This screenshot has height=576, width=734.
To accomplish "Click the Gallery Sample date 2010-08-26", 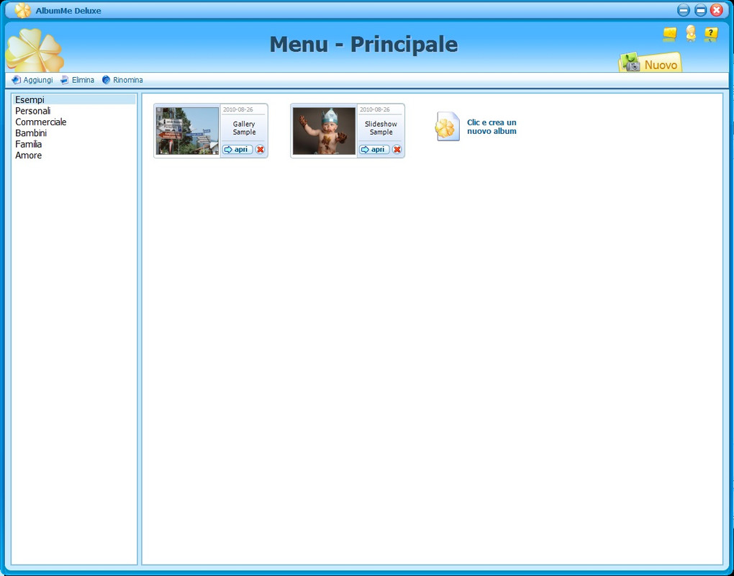I will coord(237,109).
